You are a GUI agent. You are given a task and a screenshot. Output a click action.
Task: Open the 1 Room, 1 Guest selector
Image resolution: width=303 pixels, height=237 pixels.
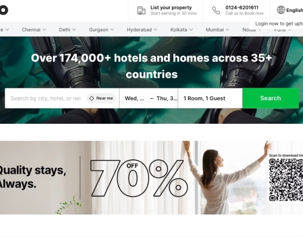pyautogui.click(x=210, y=98)
